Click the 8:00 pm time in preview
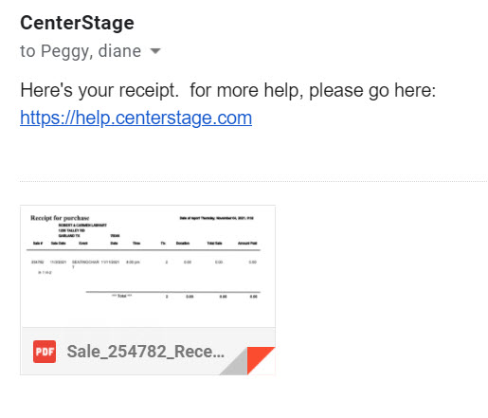488x418 pixels. [133, 262]
